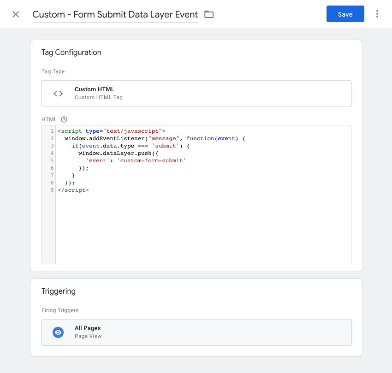
Task: Click the HTML help question mark icon
Action: [x=64, y=119]
